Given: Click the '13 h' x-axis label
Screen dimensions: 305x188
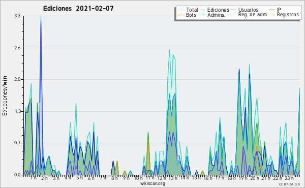Looking at the screenshot, I should coord(173,178).
